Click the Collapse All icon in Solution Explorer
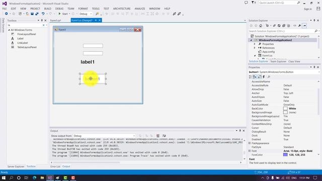The height and width of the screenshot is (181, 322). pyautogui.click(x=284, y=26)
